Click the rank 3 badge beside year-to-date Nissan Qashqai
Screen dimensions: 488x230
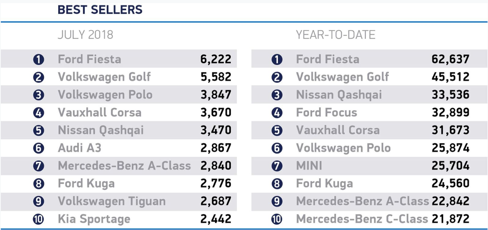coord(277,95)
